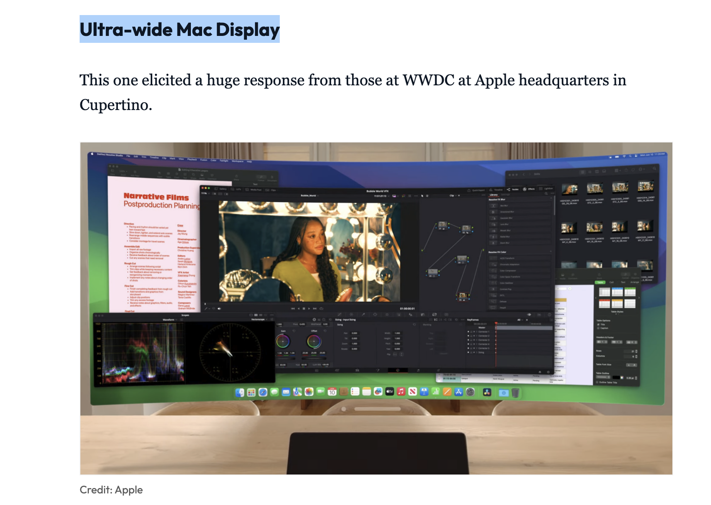This screenshot has width=711, height=505.
Task: Open System Settings gear in dock
Action: (x=470, y=392)
